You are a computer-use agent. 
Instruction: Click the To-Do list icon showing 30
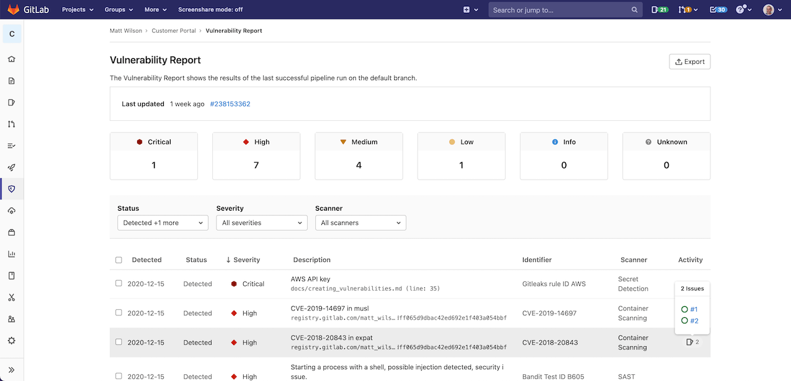click(717, 10)
